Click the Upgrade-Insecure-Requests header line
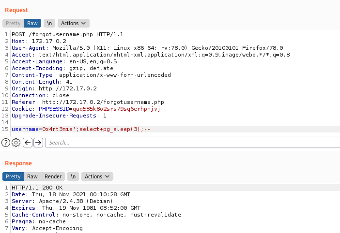The height and width of the screenshot is (233, 340). point(59,116)
